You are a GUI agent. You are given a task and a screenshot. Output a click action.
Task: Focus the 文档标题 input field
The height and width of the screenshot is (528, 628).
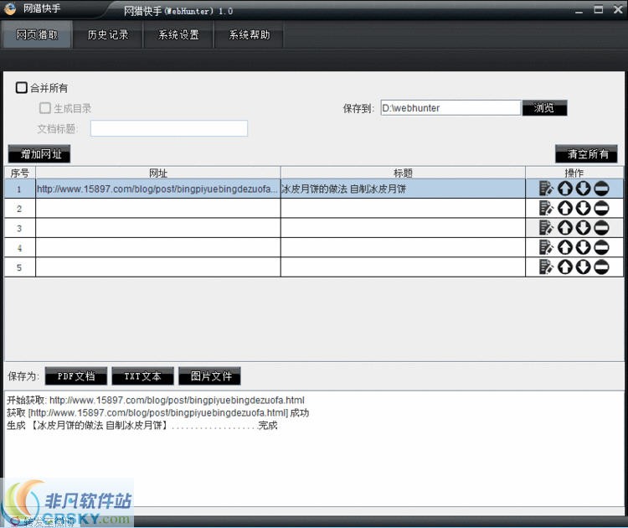169,128
